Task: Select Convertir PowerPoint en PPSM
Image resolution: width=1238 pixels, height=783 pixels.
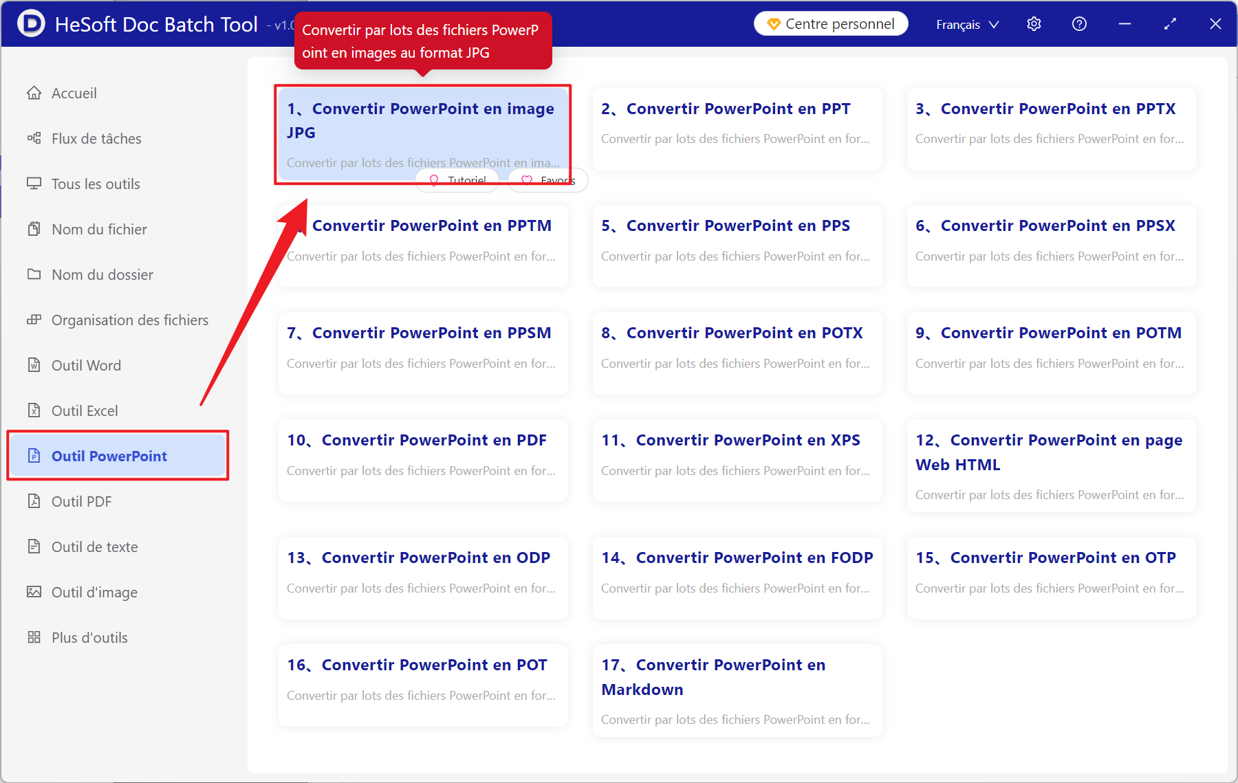Action: coord(423,353)
